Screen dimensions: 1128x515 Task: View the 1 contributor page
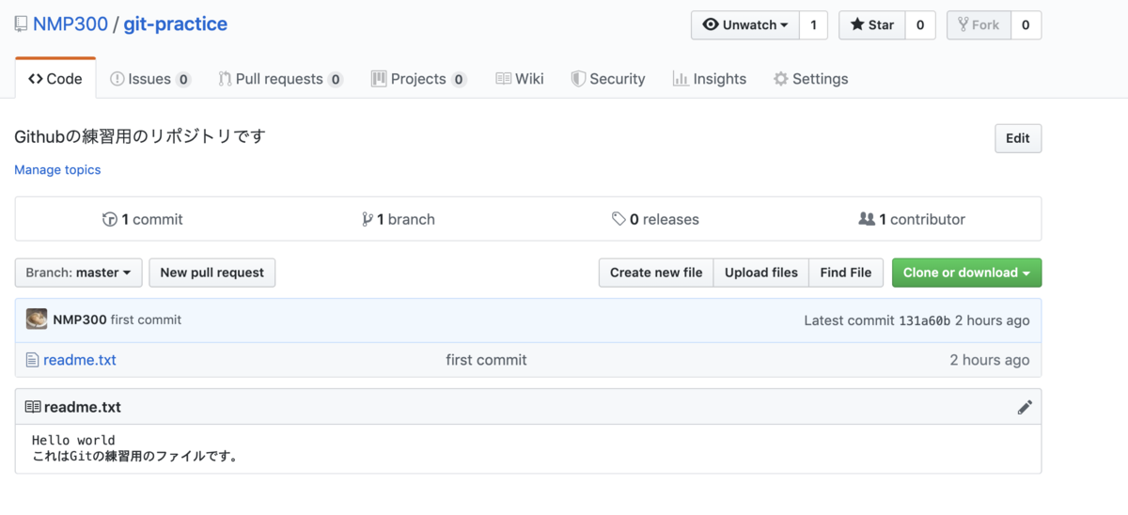[912, 219]
